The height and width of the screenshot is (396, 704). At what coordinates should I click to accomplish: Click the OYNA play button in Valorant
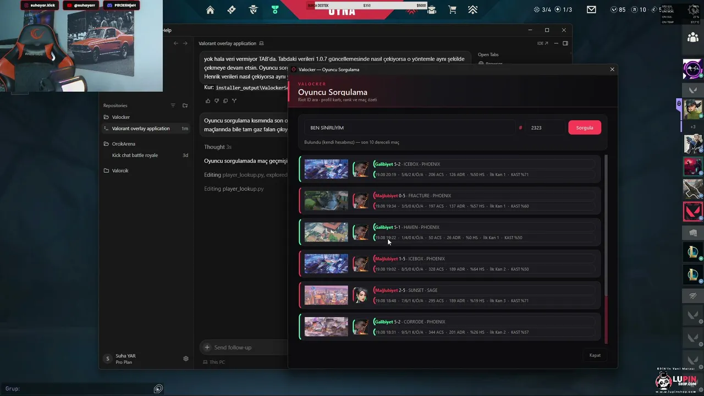click(342, 11)
